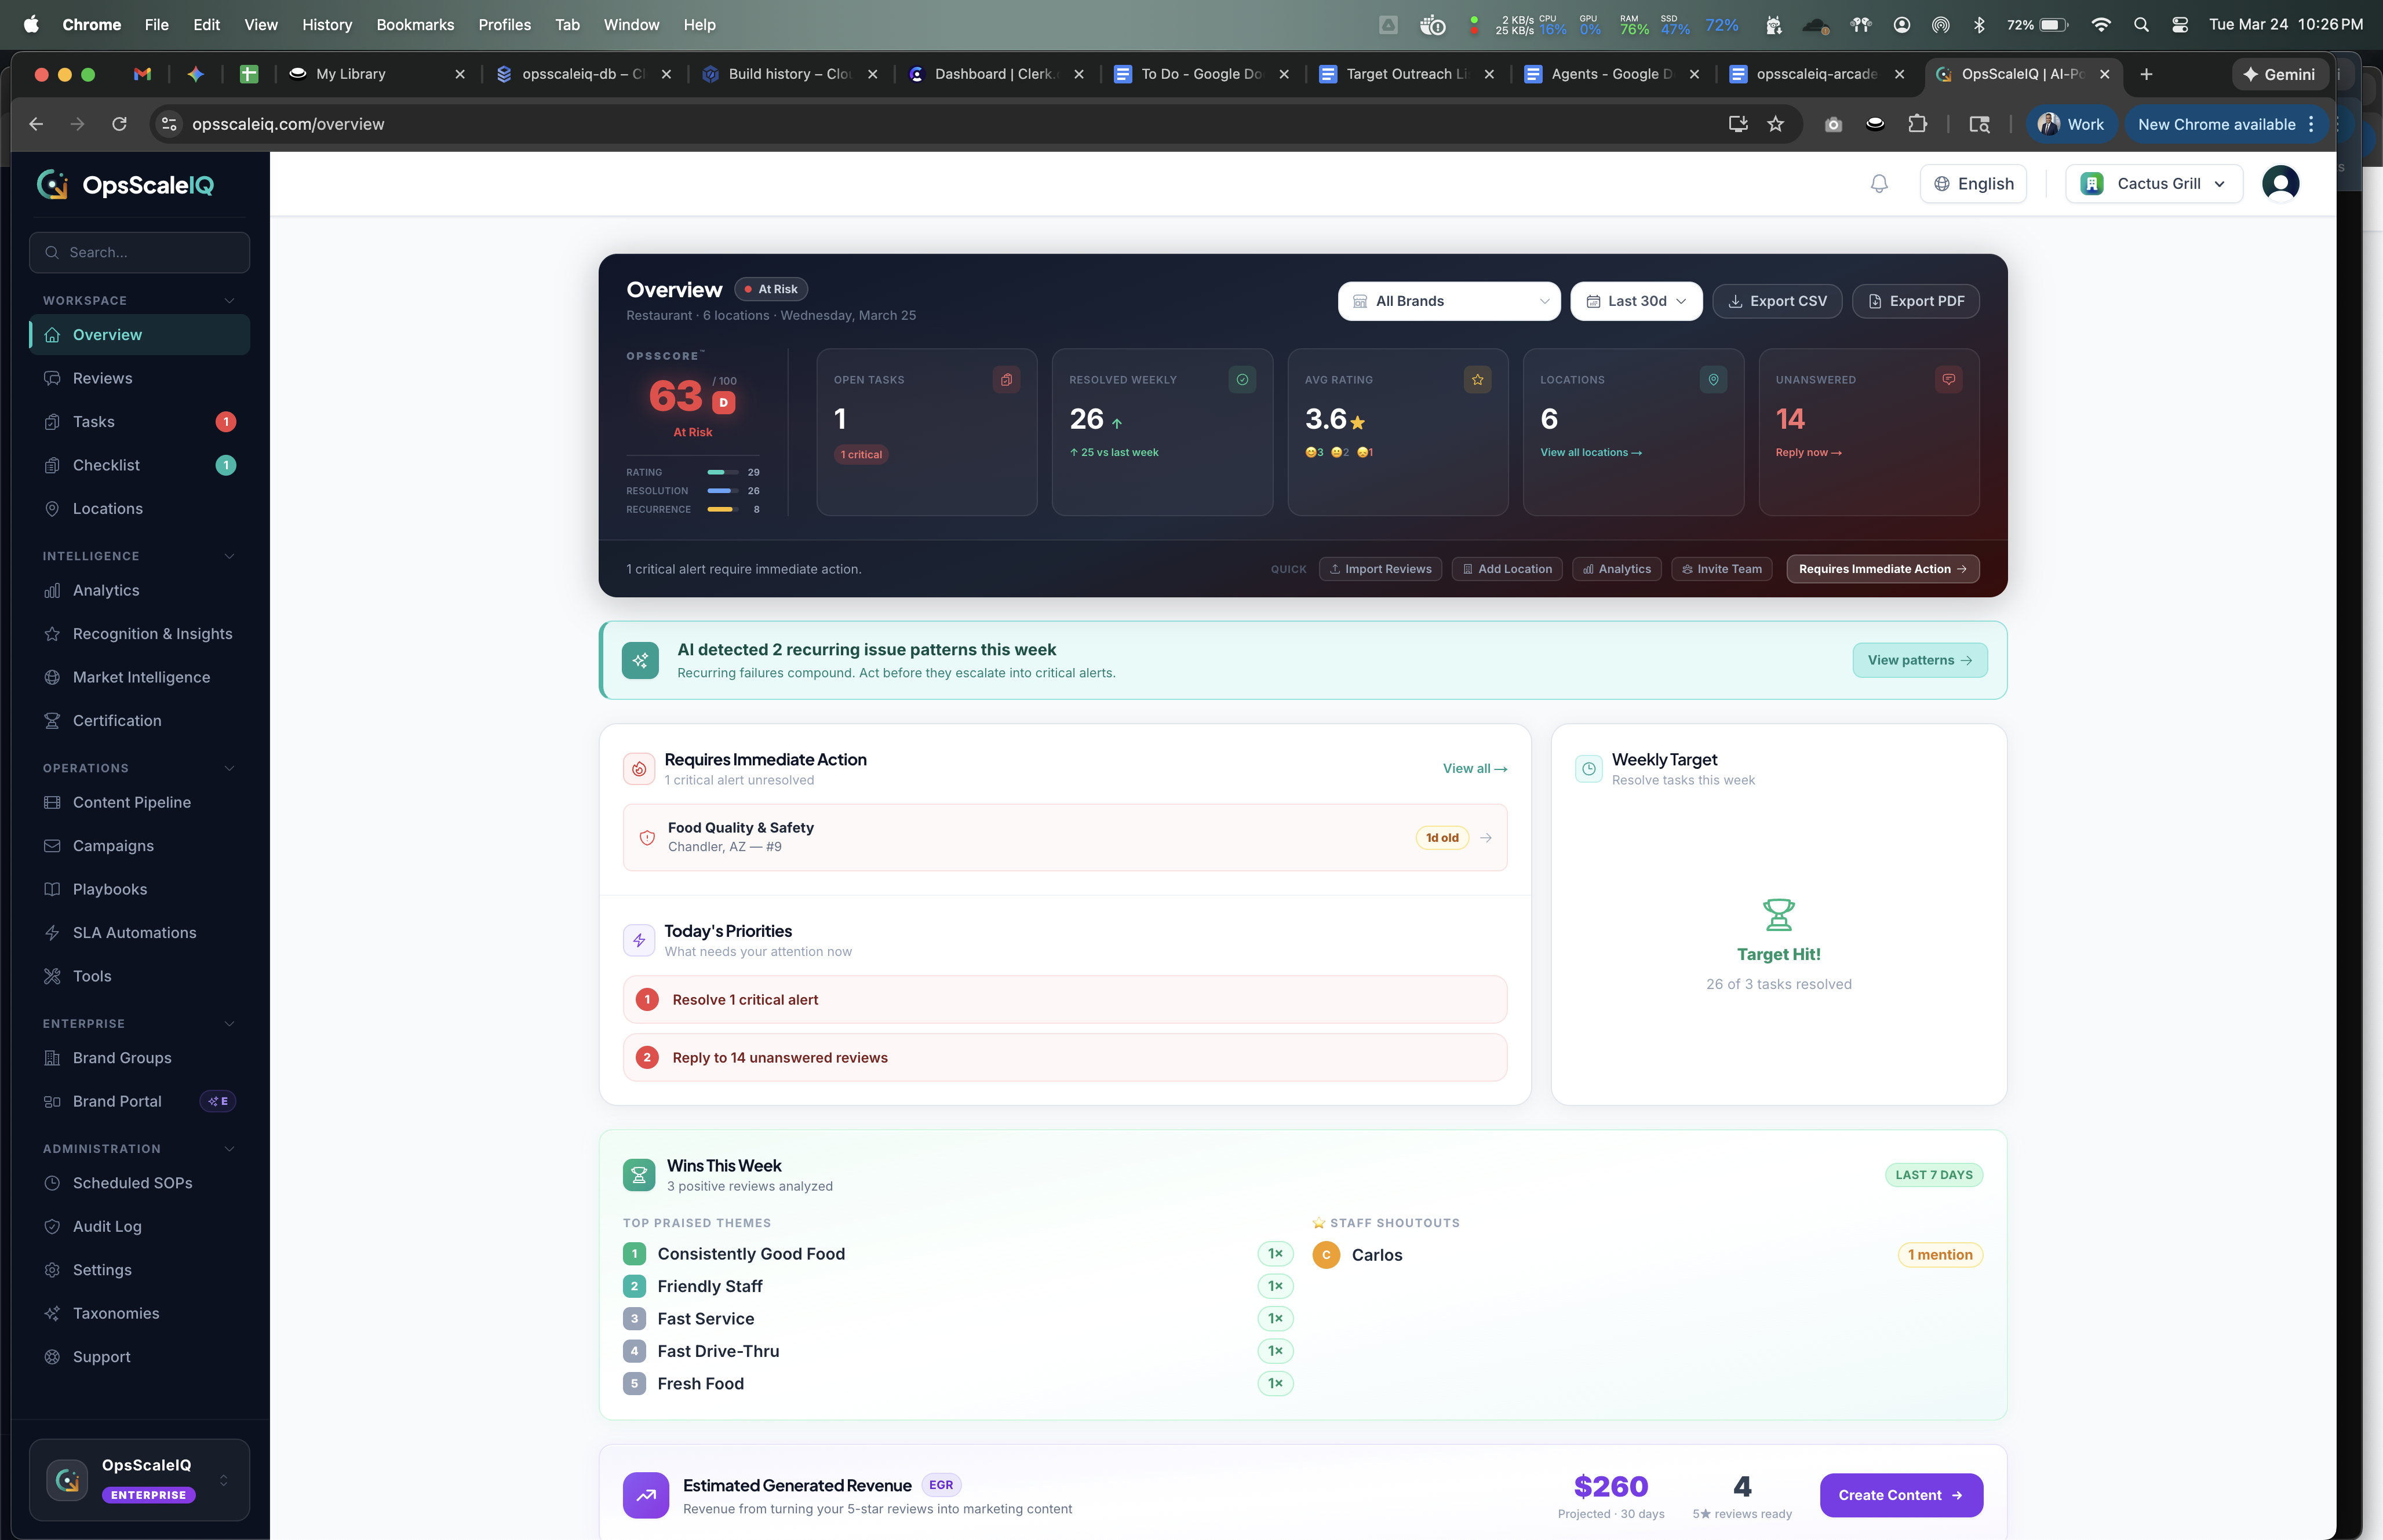This screenshot has height=1540, width=2383.
Task: Click the Avg Rating star icon
Action: [1477, 380]
